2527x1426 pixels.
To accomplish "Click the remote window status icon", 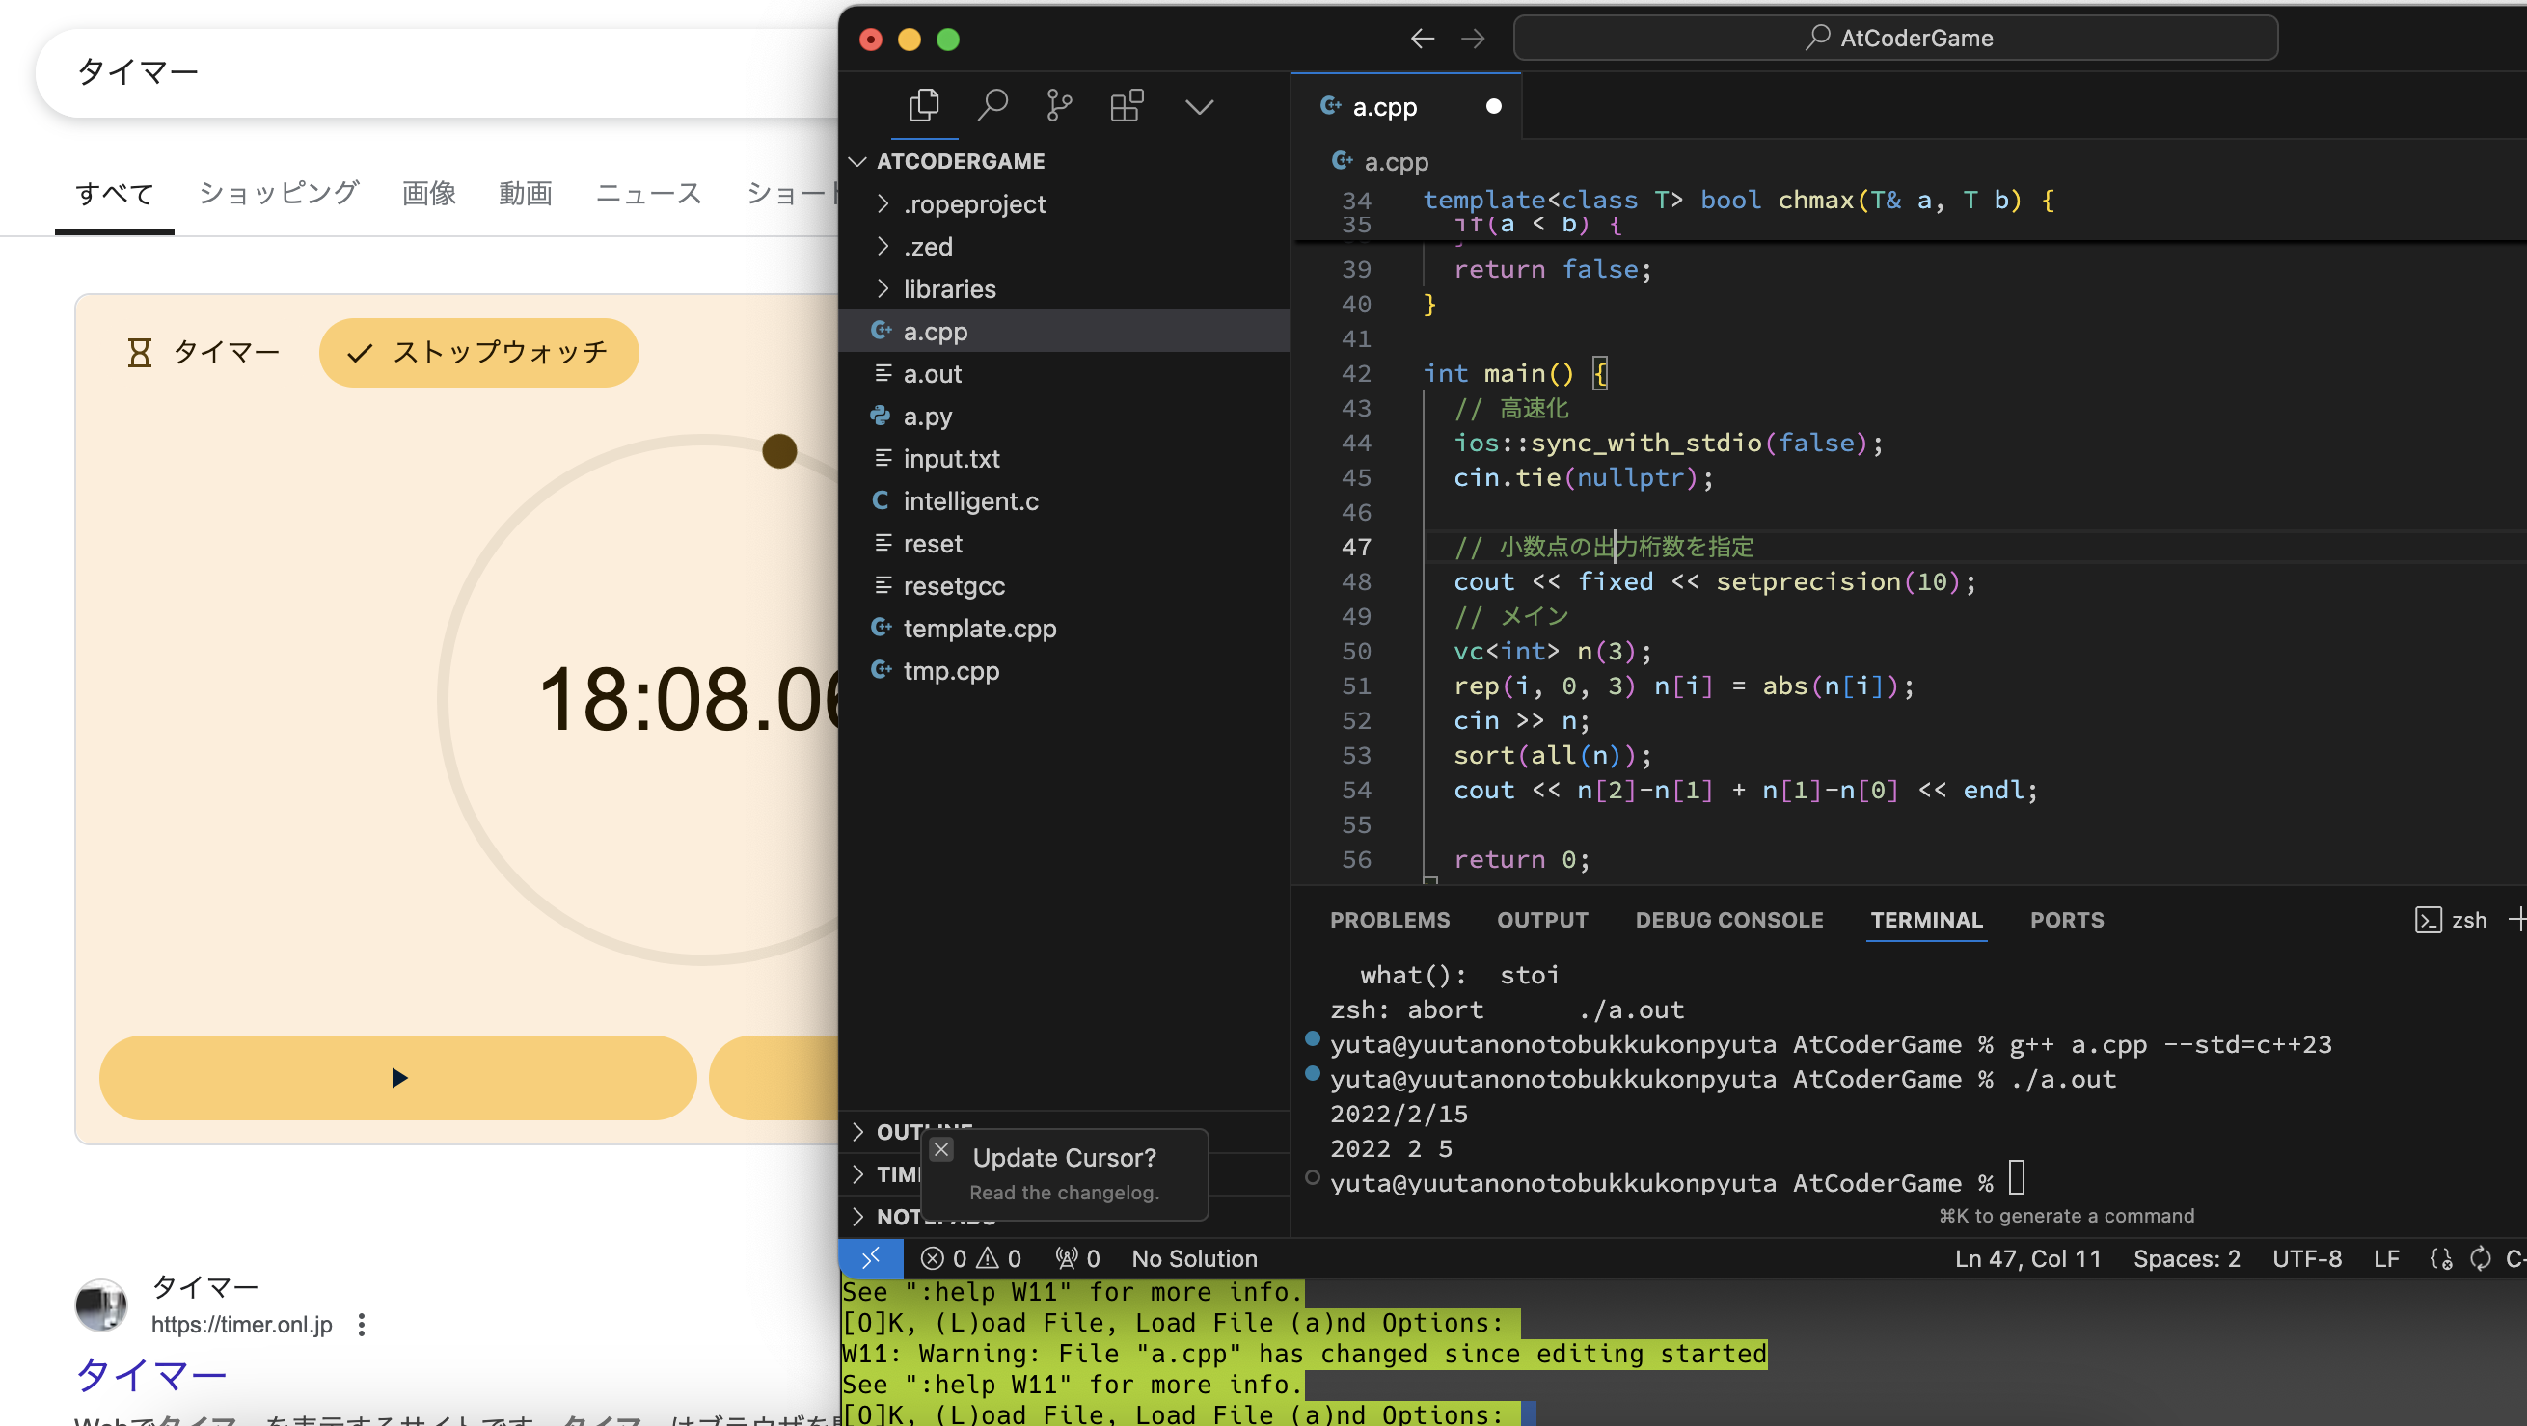I will (870, 1258).
